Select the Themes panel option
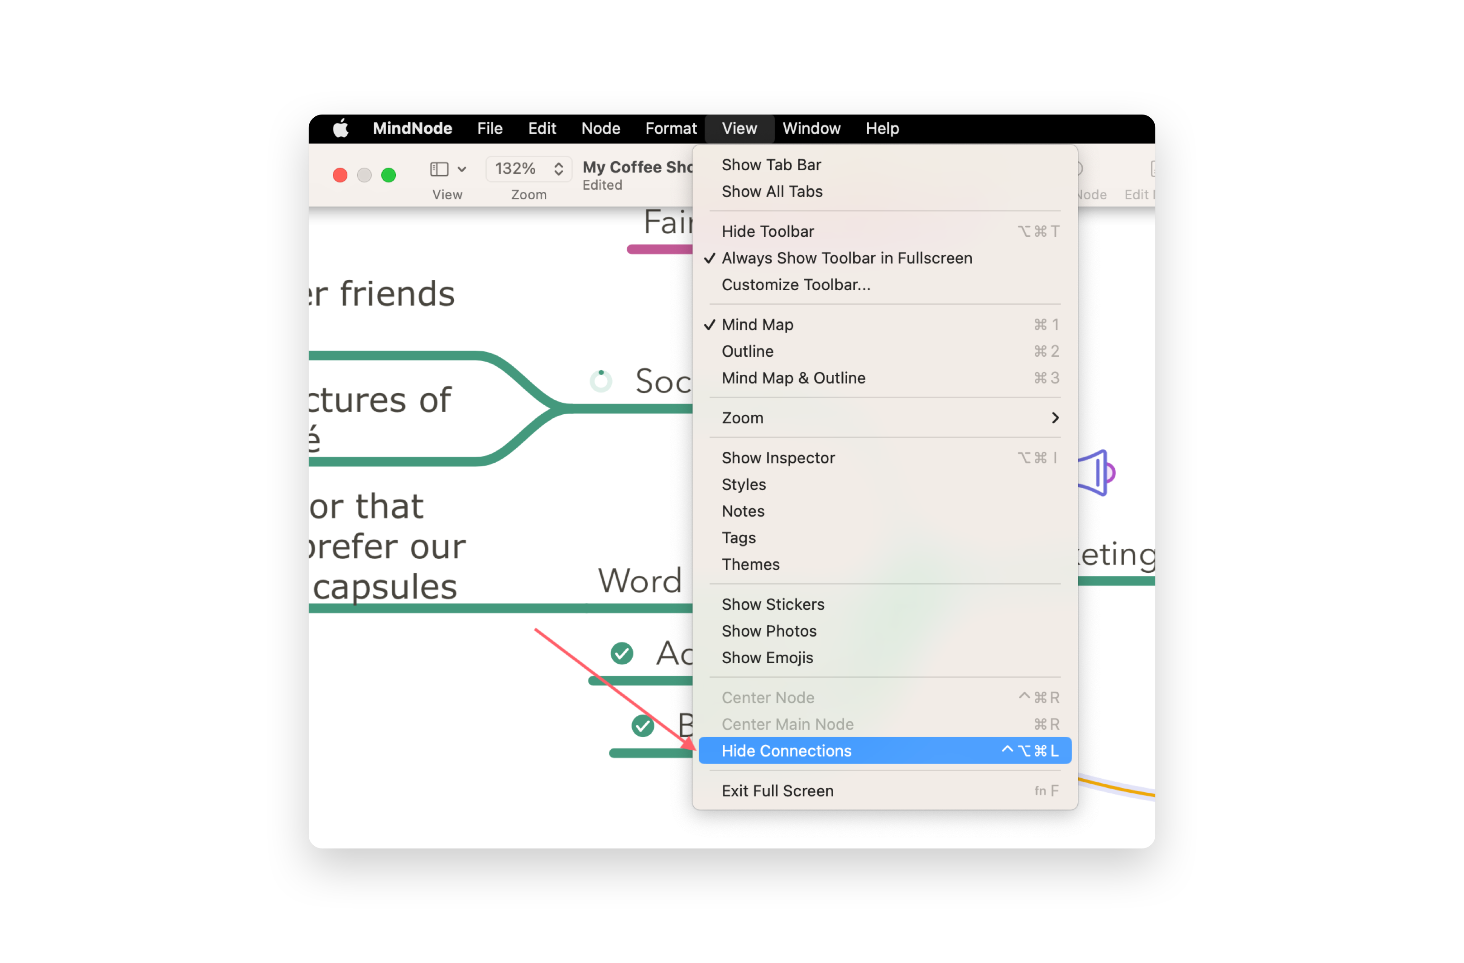The height and width of the screenshot is (963, 1464). pyautogui.click(x=750, y=565)
